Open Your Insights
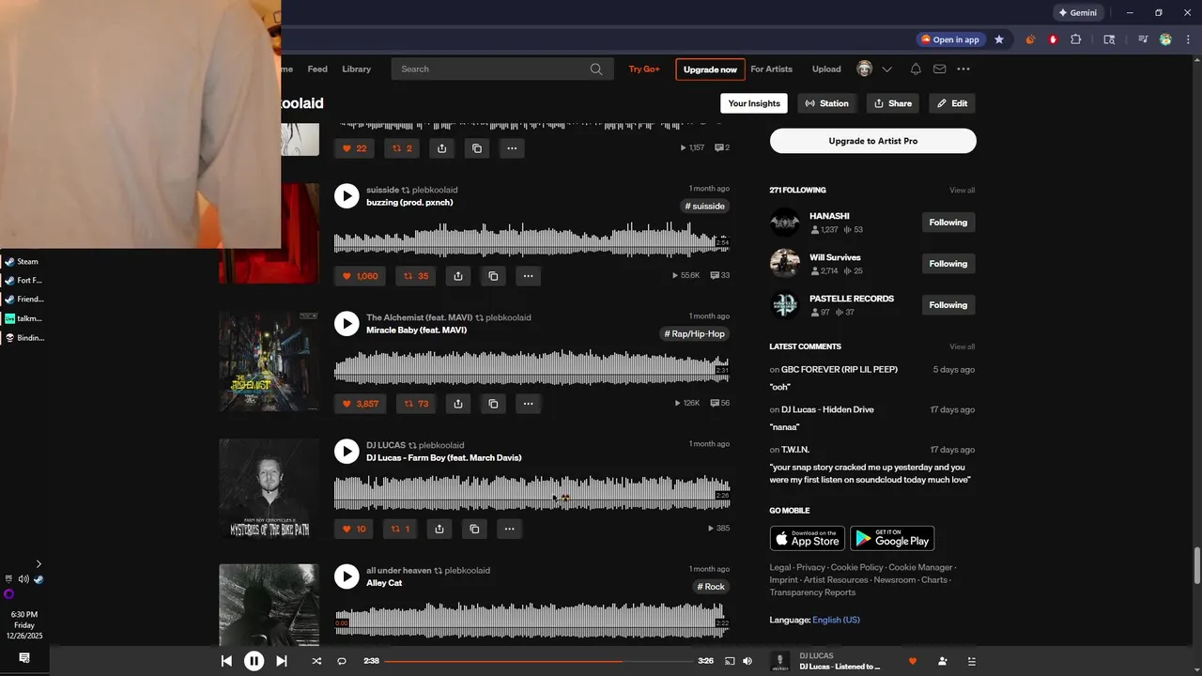This screenshot has height=676, width=1202. coord(754,103)
